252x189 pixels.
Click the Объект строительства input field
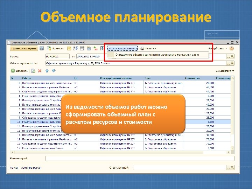point(136,63)
